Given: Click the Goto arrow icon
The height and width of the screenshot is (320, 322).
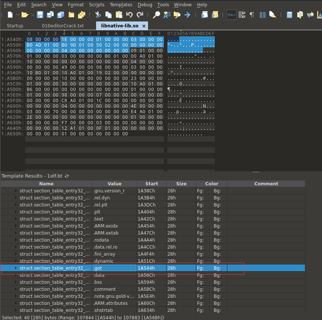Looking at the screenshot, I should point(187,15).
